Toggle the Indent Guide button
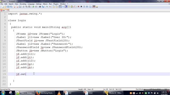 coord(66,7)
